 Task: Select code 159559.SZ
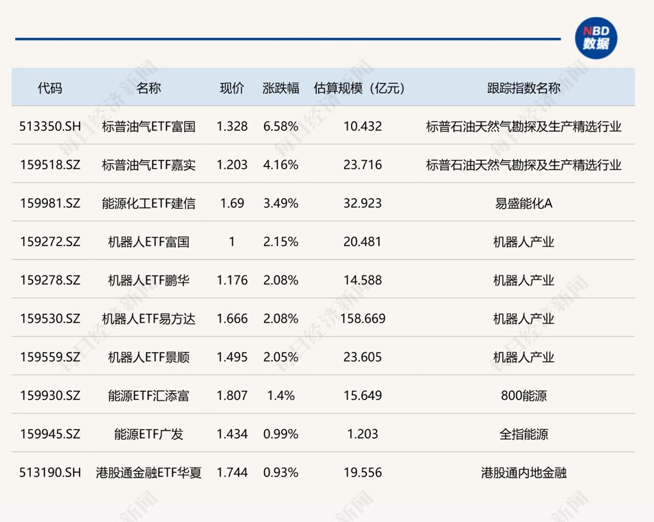50,357
